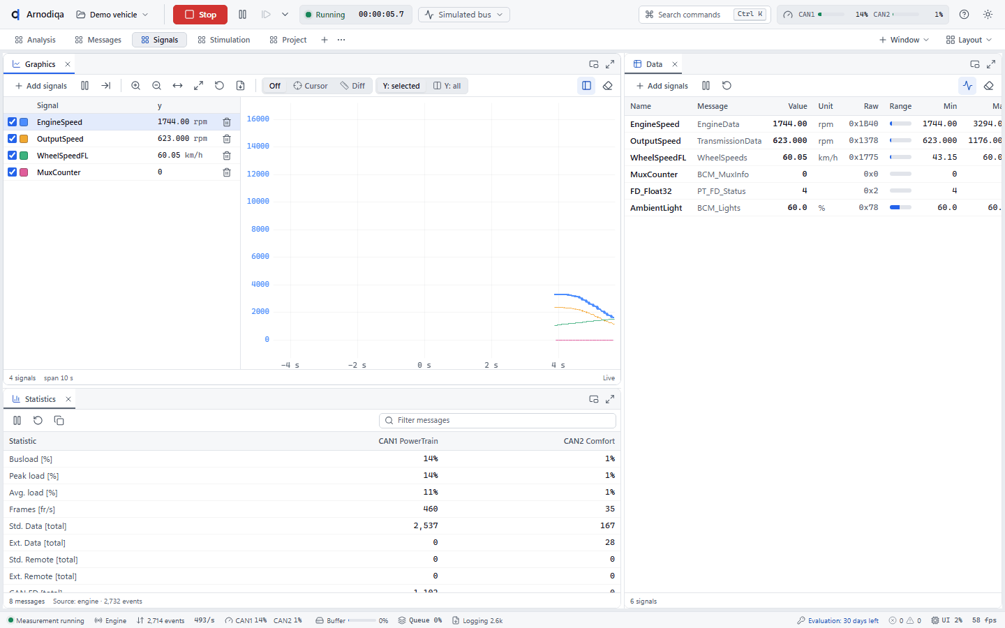Toggle the signal list sidebar in Graphics
Viewport: 1005px width, 628px height.
click(x=586, y=86)
